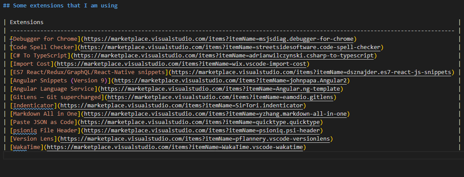Click the dashed table separator line

(232, 31)
